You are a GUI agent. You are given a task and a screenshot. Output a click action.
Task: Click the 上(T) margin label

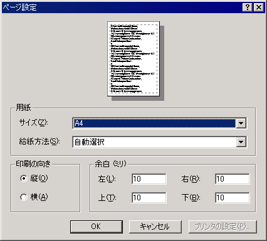coord(107,198)
